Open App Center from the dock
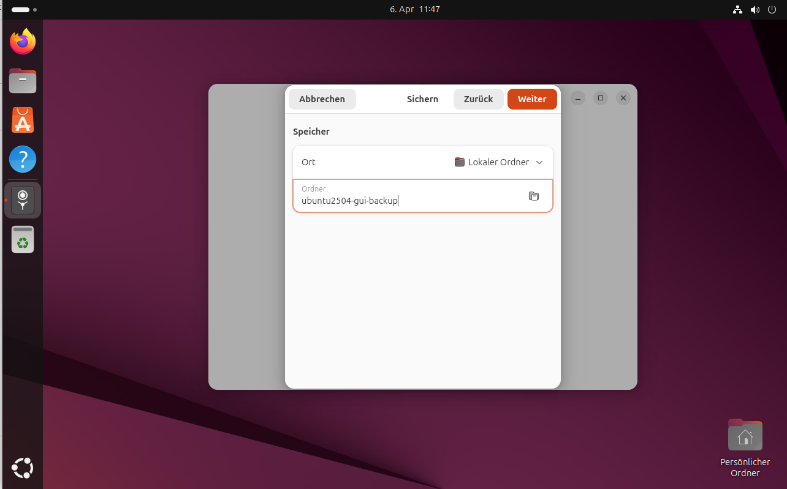 (23, 121)
